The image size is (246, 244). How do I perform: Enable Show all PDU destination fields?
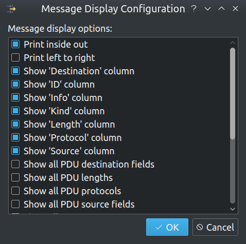point(15,164)
